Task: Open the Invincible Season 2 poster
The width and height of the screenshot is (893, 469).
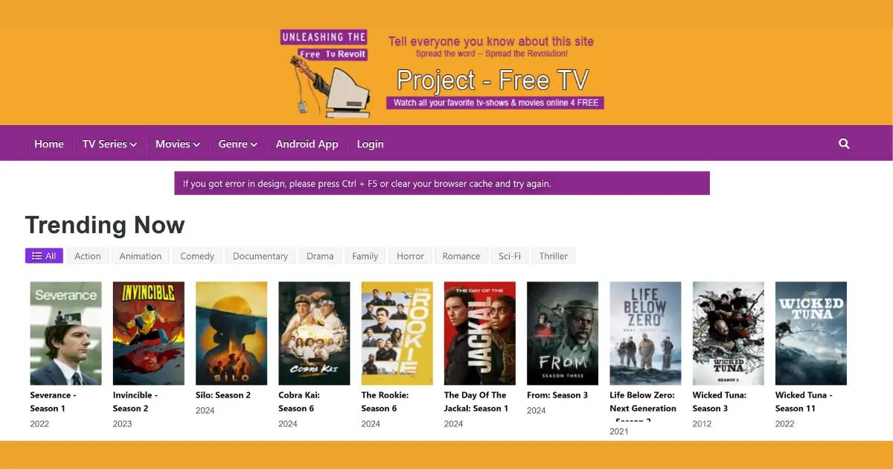Action: pyautogui.click(x=149, y=333)
